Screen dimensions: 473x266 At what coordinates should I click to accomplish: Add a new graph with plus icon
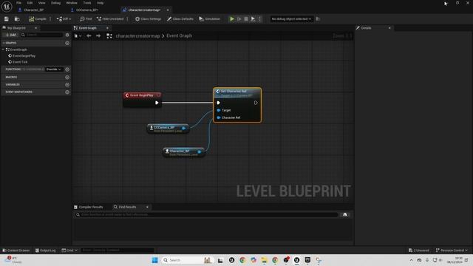67,43
